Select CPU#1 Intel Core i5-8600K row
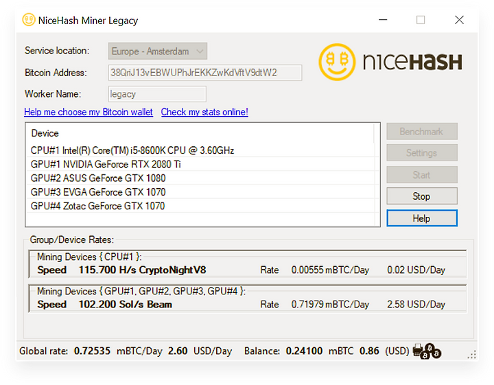Viewport: 494px width, 385px height. tap(202, 150)
